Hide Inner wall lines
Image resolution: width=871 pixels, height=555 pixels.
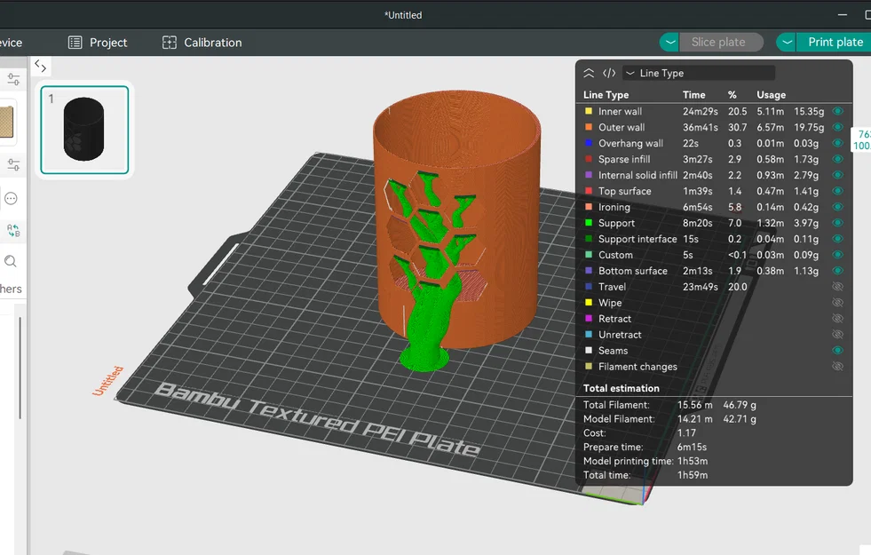837,111
